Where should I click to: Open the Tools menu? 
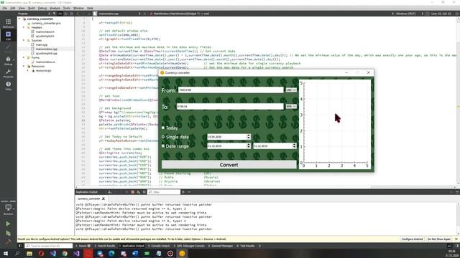pos(67,8)
